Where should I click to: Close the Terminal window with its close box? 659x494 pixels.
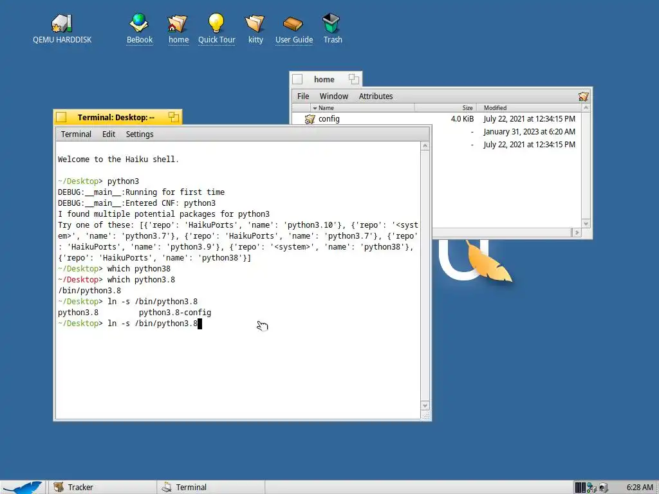tap(61, 117)
